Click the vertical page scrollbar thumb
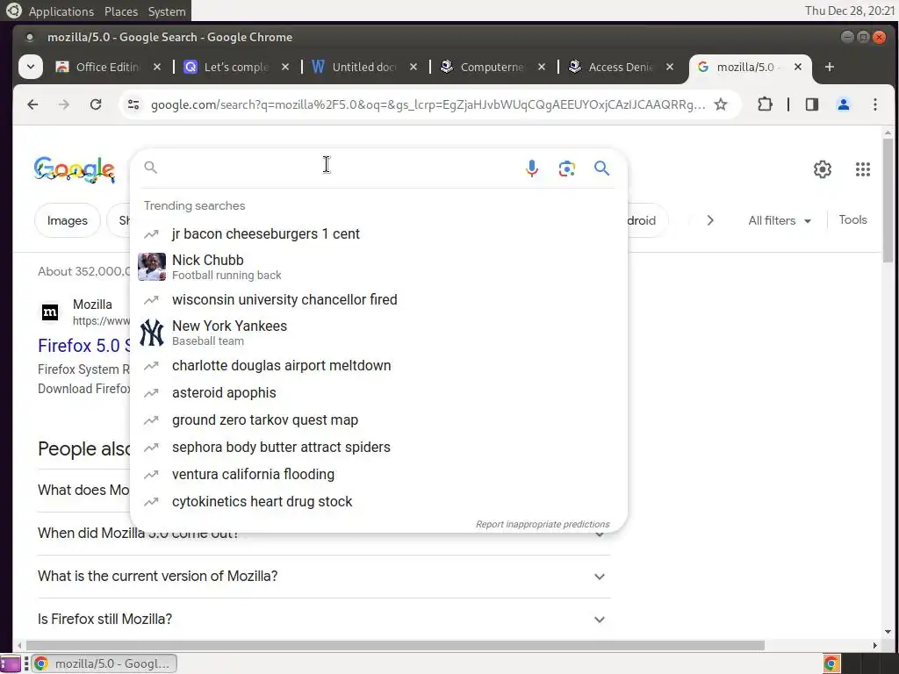 888,201
